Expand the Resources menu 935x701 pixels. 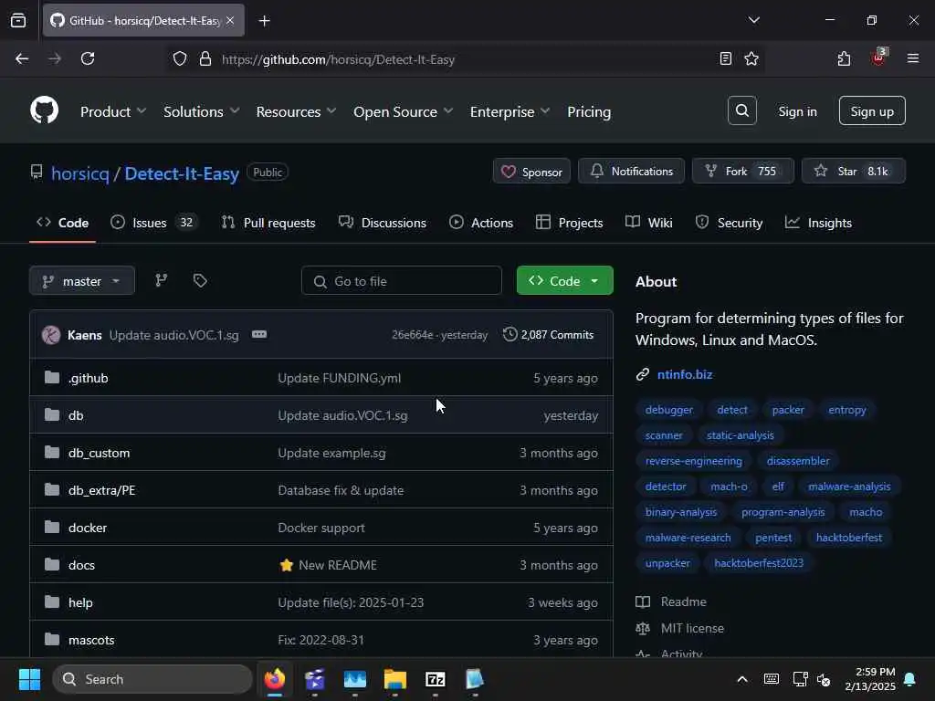(x=297, y=111)
